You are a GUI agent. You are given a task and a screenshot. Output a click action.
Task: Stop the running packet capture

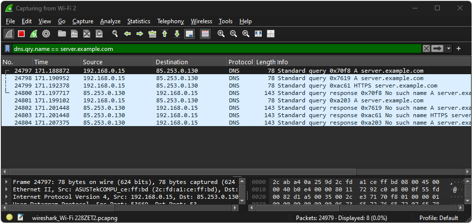(21, 34)
